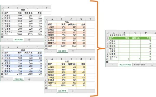Click the next-sheet arrow in the 北區 workbook

[51, 91]
